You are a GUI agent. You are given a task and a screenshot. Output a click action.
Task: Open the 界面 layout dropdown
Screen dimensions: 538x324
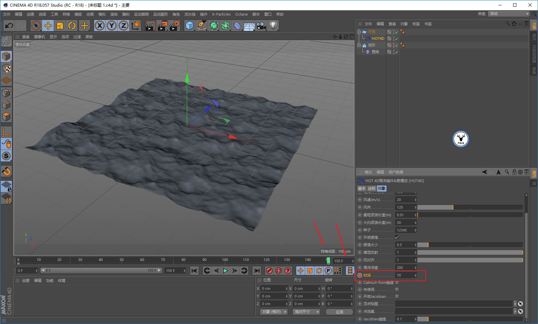509,14
